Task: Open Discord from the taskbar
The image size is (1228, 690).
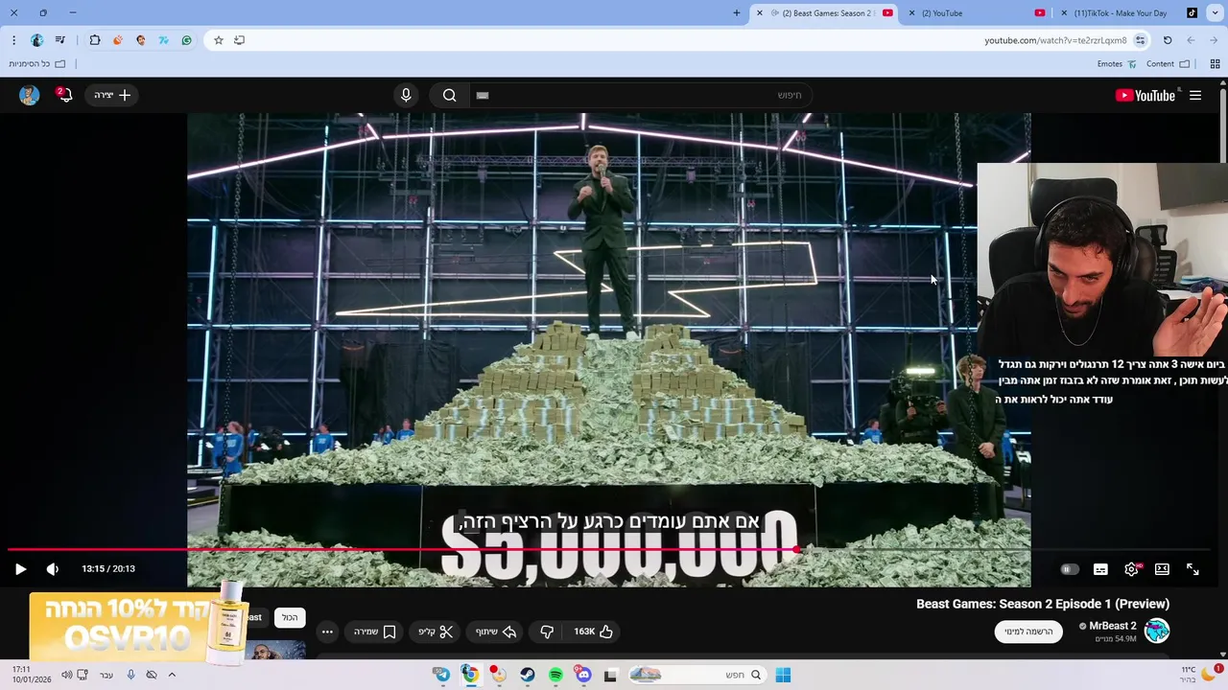Action: (583, 675)
